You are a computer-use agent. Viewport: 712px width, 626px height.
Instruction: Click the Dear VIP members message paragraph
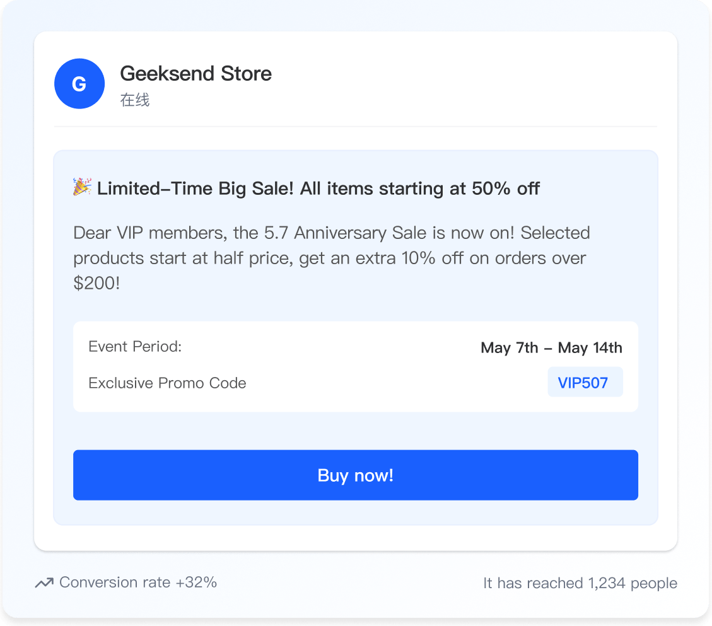pos(332,258)
